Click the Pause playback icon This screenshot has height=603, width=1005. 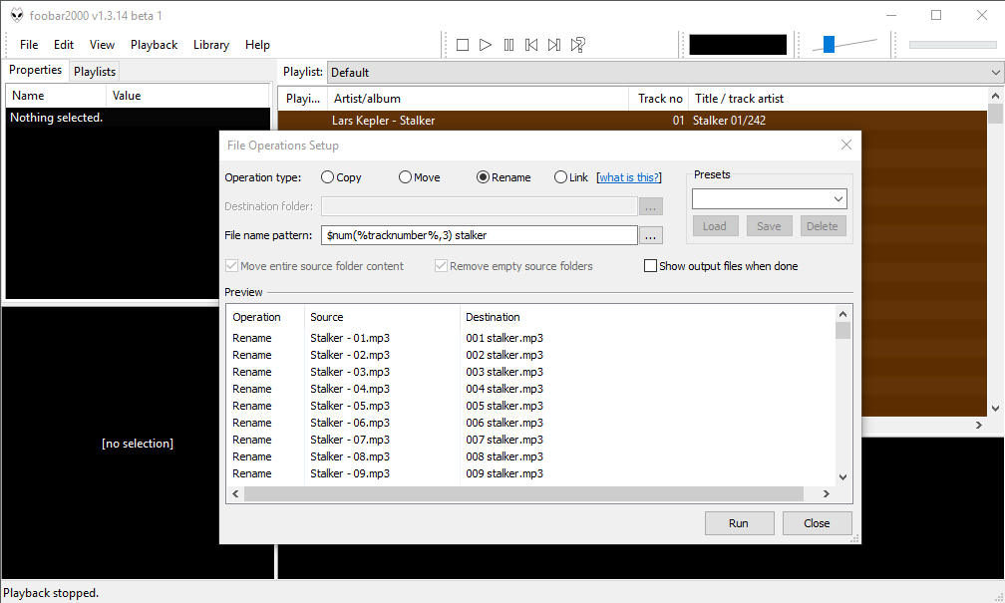click(x=508, y=45)
